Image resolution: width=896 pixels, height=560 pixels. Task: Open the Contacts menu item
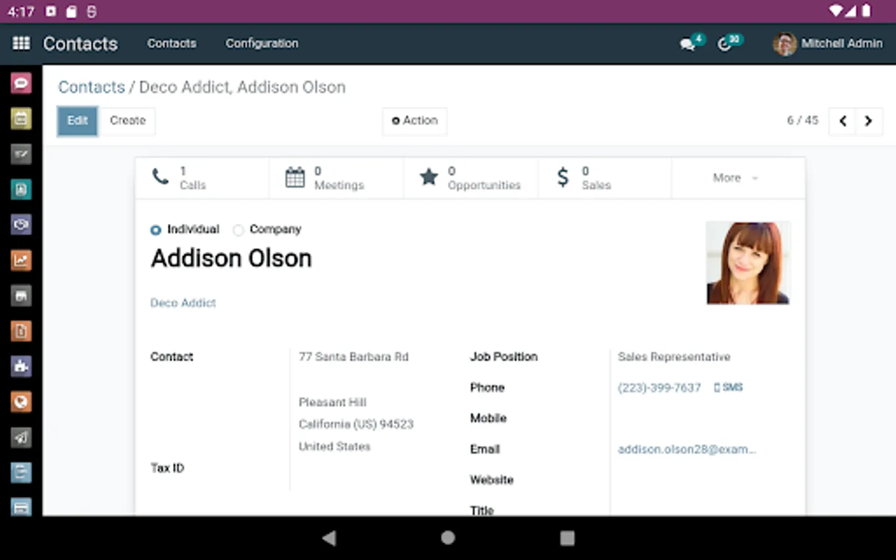pos(172,44)
